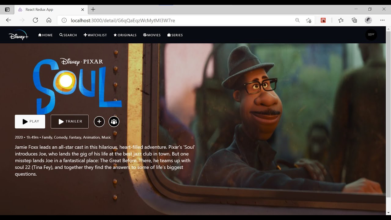Viewport: 391px width, 220px height.
Task: Click the description text starting "Jamie Foxx leads"
Action: pos(105,160)
